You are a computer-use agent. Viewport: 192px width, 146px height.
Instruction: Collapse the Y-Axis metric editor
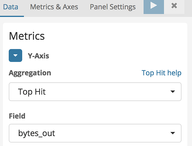point(15,55)
